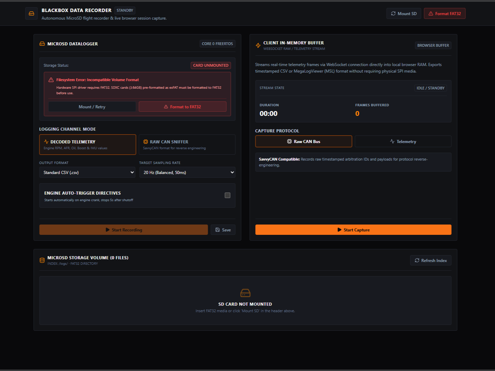Click the pulse icon in Decoded Telemetry
The height and width of the screenshot is (371, 495).
point(46,142)
